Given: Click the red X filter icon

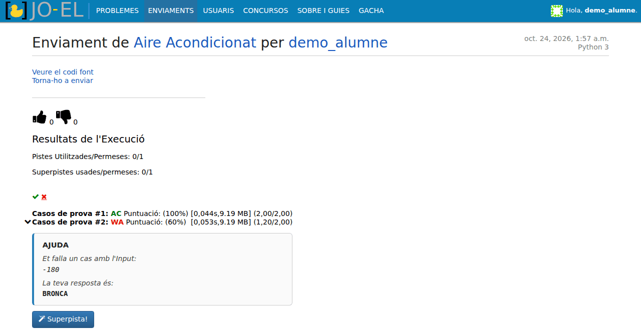Looking at the screenshot, I should click(x=44, y=196).
